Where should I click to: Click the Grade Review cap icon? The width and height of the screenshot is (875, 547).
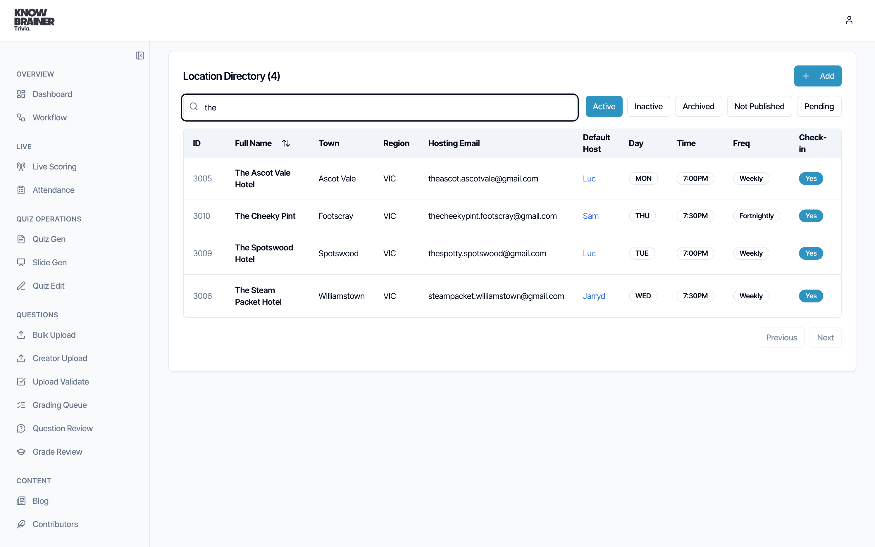click(x=21, y=452)
